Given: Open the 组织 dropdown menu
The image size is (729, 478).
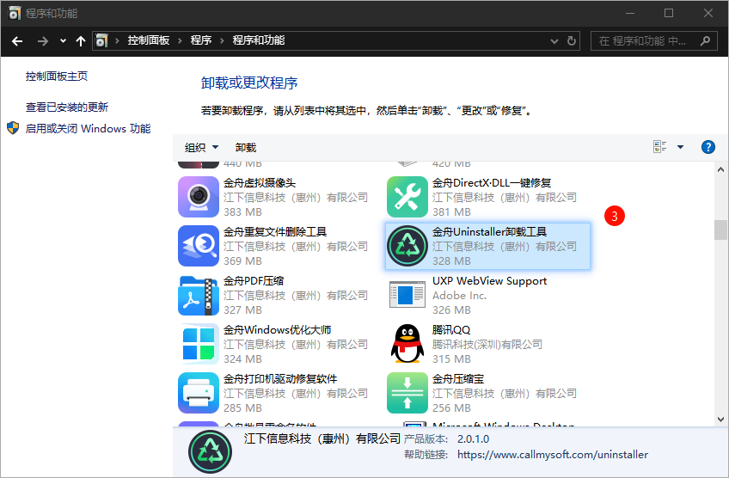Looking at the screenshot, I should coord(201,147).
